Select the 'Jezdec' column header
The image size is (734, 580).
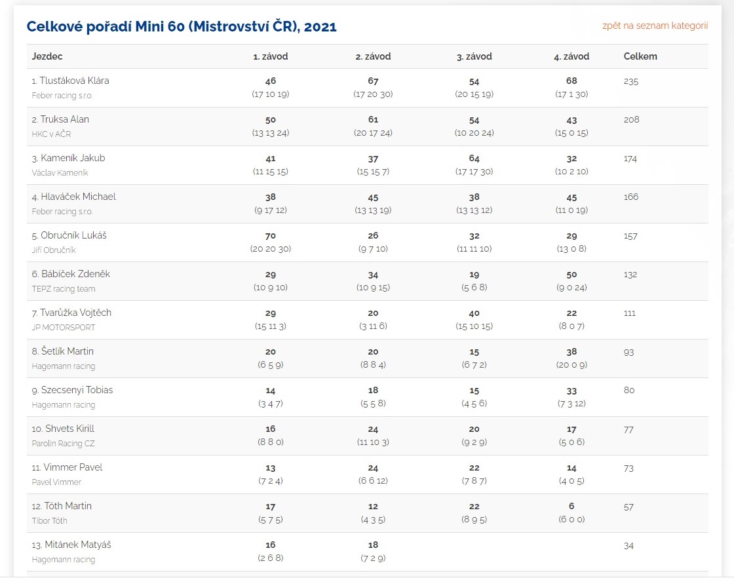[x=47, y=56]
